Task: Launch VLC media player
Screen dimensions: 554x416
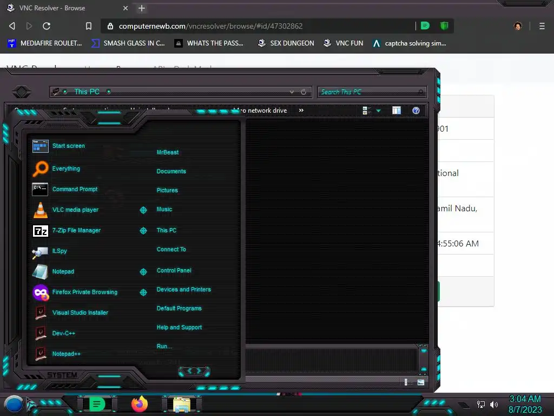Action: (65, 210)
